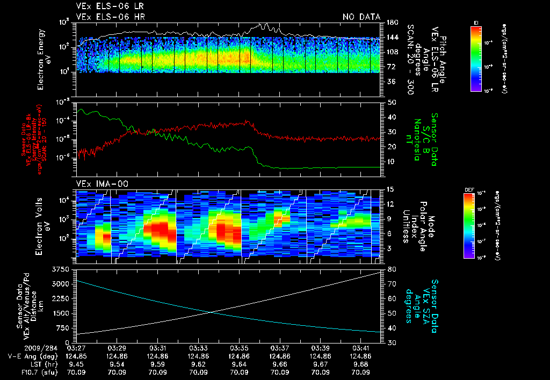Screen dimensions: 550x380
Task: Click the 'NO DATA' label
Action: (361, 17)
